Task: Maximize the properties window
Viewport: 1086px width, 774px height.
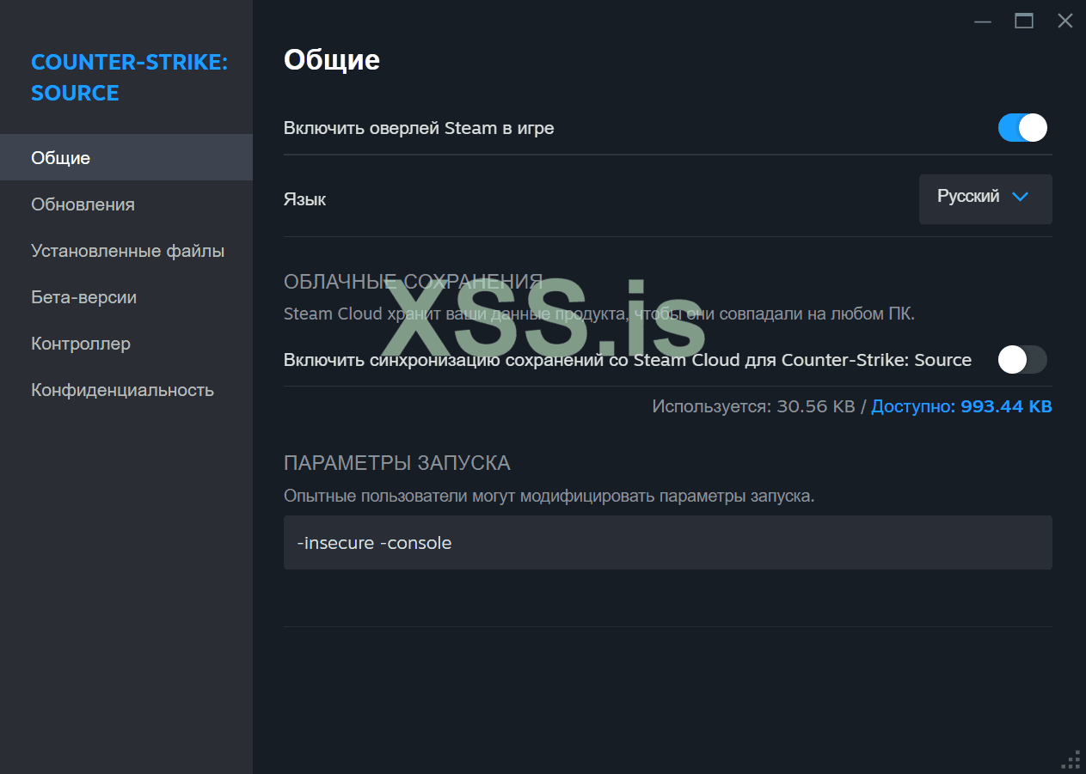Action: (1024, 21)
